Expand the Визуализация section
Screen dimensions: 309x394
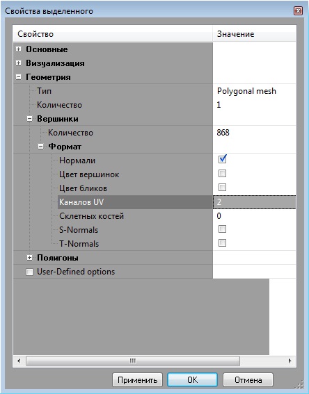tap(18, 63)
